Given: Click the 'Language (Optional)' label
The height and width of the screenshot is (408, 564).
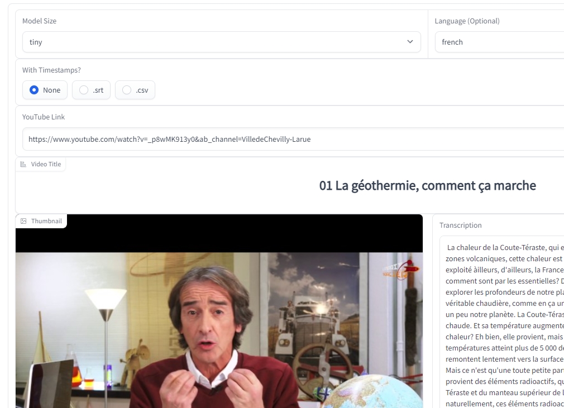Looking at the screenshot, I should click(467, 21).
